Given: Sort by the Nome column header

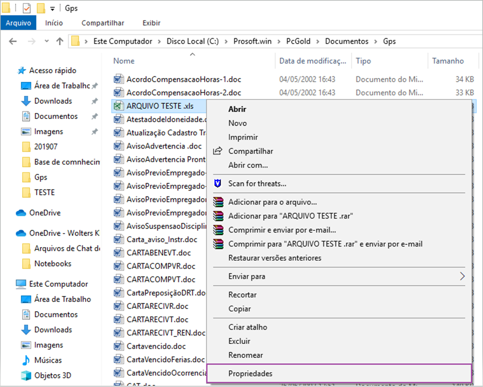Looking at the screenshot, I should pyautogui.click(x=124, y=61).
